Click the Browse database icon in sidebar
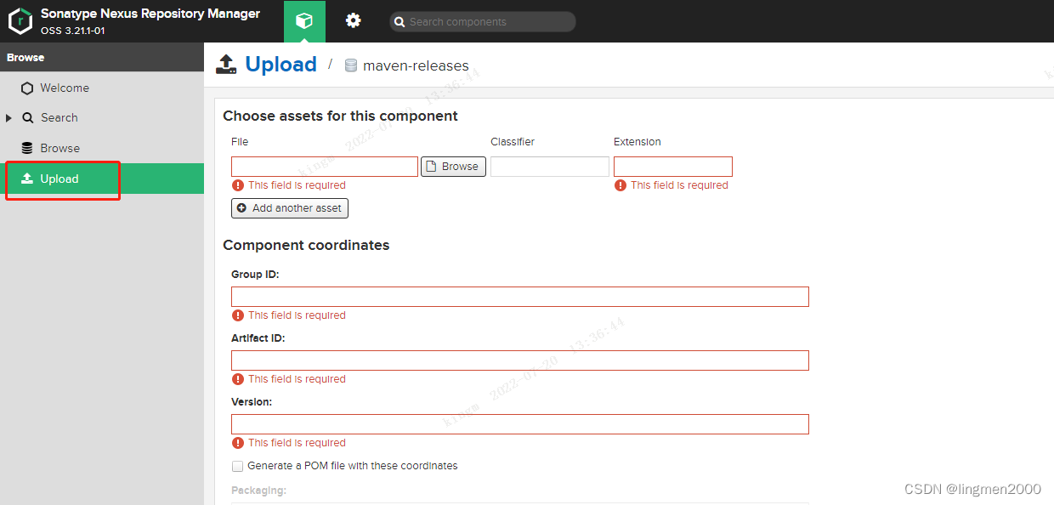The image size is (1054, 505). click(27, 148)
